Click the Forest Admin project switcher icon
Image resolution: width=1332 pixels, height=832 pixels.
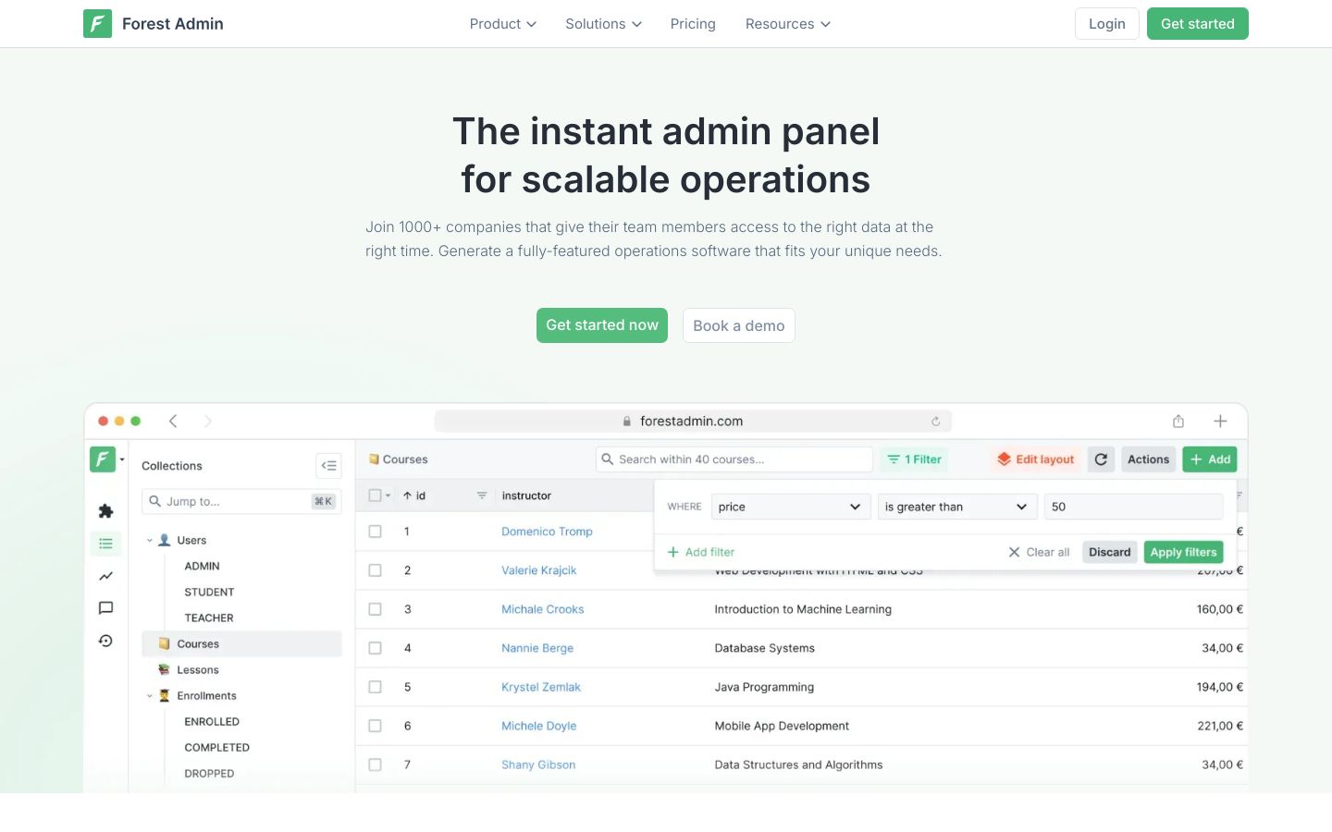pos(103,459)
